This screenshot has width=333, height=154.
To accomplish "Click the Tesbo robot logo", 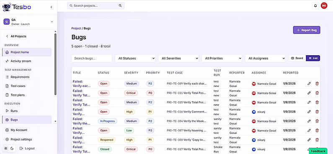I will coord(7,7).
